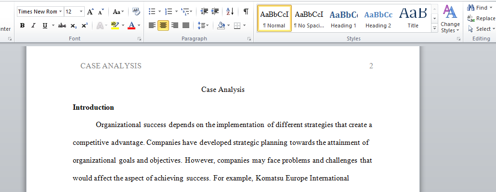This screenshot has width=496, height=192.
Task: Justify the paragraph text
Action: [186, 26]
